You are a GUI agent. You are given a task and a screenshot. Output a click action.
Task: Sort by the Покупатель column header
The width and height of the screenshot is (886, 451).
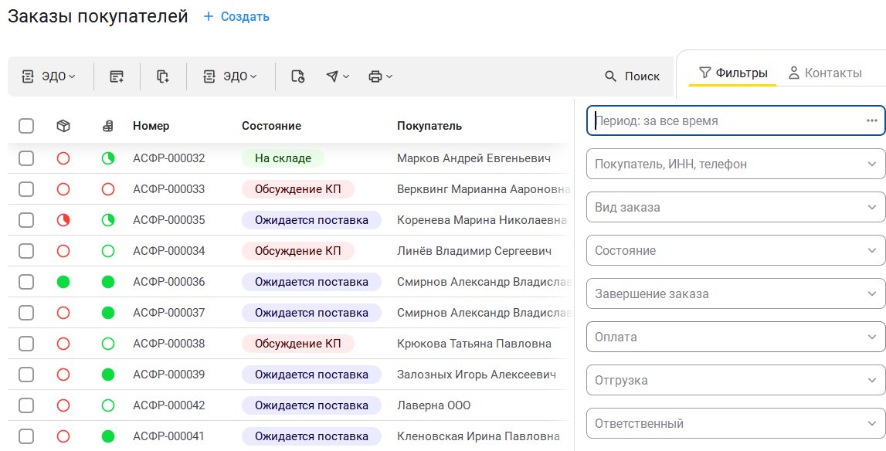(x=429, y=126)
